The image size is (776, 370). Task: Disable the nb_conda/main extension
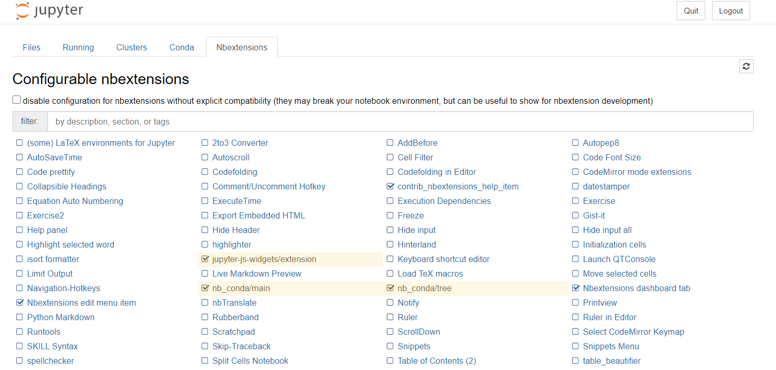tap(204, 288)
